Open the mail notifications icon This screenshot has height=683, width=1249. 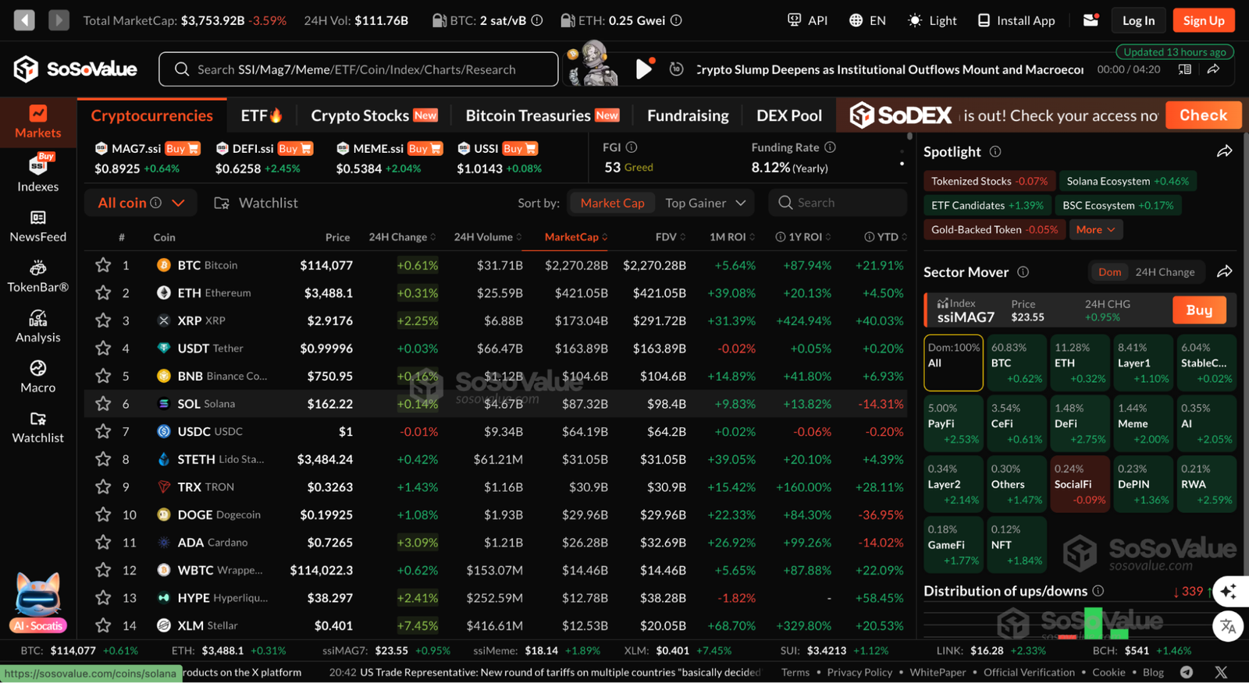click(x=1091, y=20)
